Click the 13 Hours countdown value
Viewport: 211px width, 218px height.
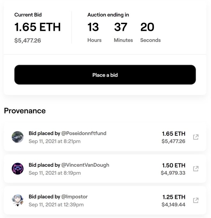(93, 28)
